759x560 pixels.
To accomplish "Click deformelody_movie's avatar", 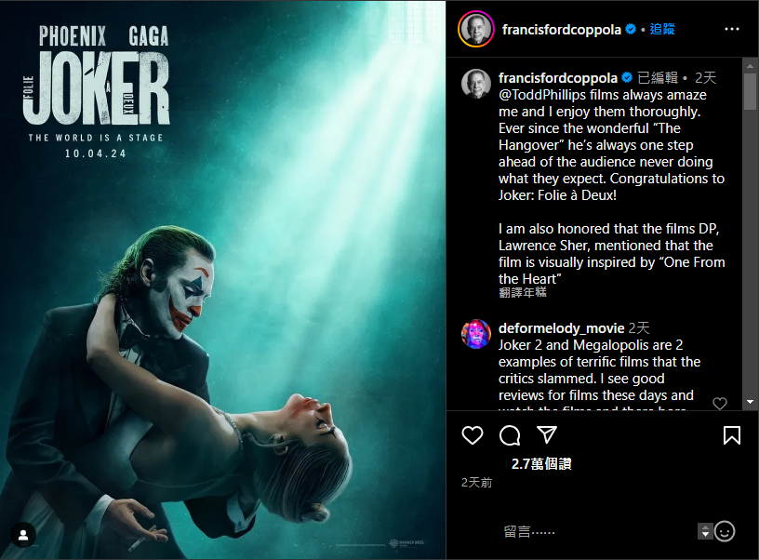I will point(476,334).
